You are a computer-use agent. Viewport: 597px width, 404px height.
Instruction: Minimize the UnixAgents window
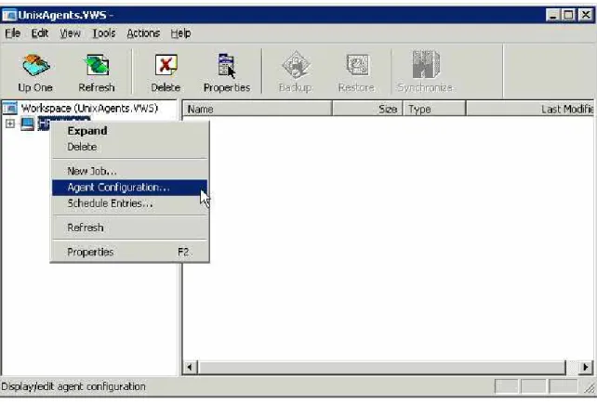tap(552, 15)
